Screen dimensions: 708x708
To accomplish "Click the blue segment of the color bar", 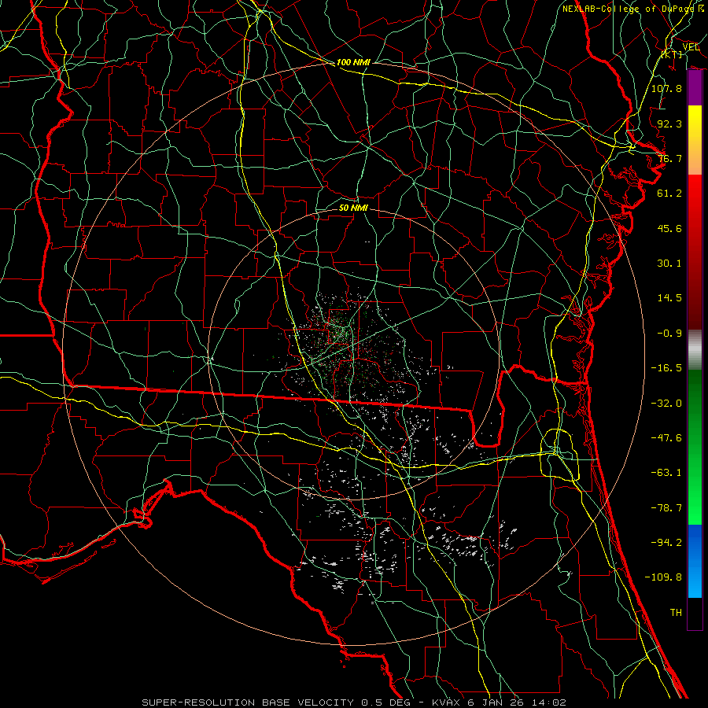I will (x=695, y=561).
